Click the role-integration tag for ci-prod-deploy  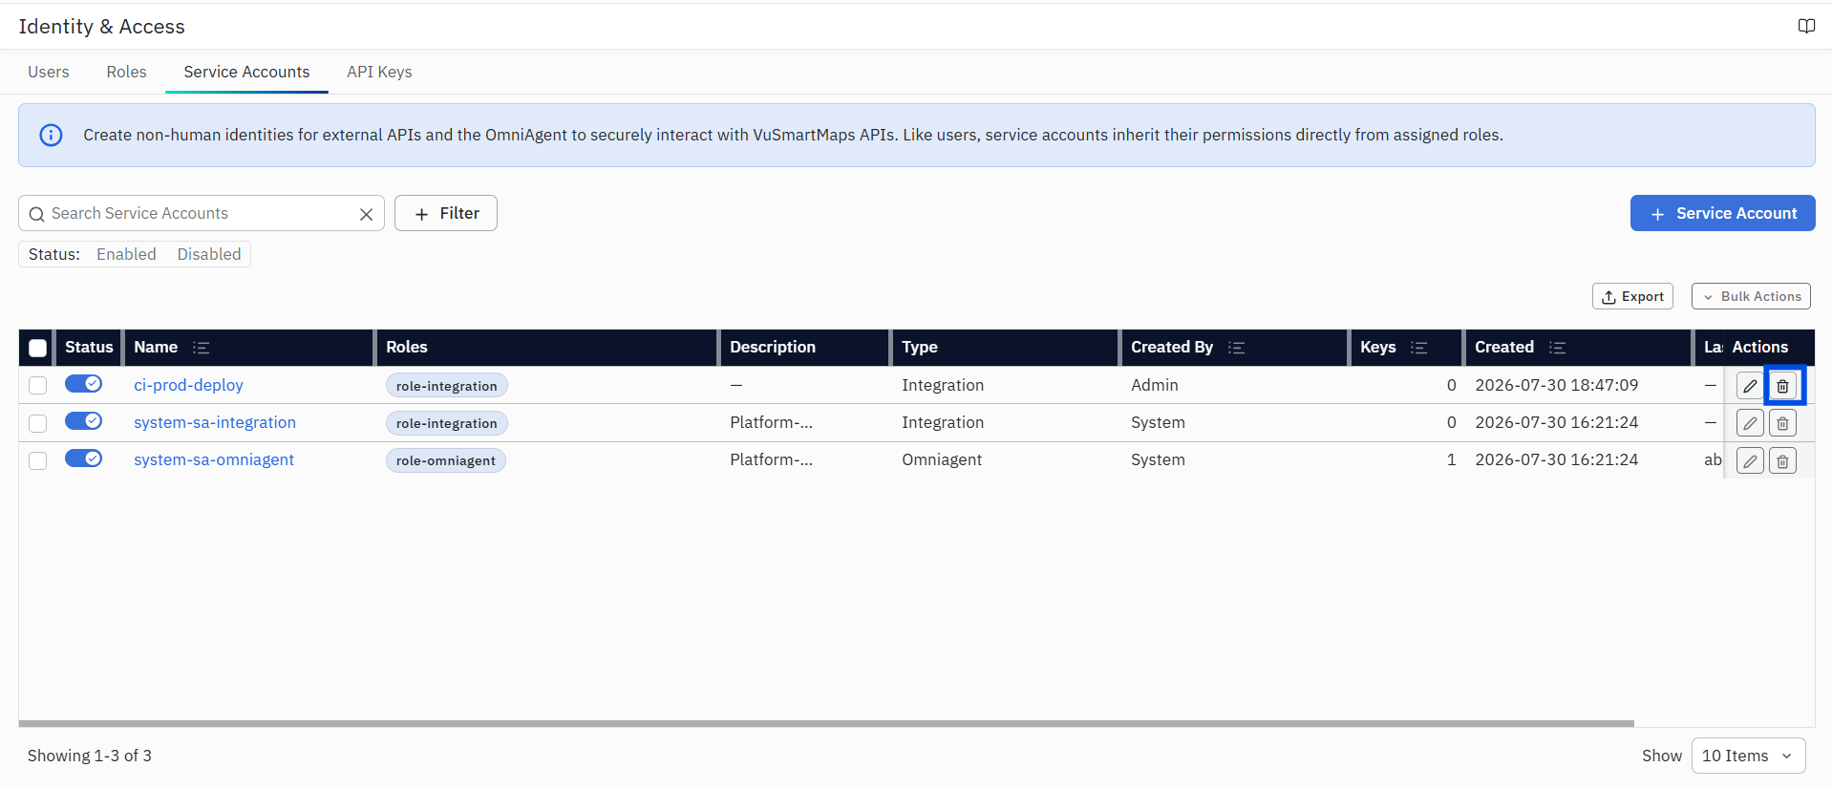pyautogui.click(x=446, y=386)
